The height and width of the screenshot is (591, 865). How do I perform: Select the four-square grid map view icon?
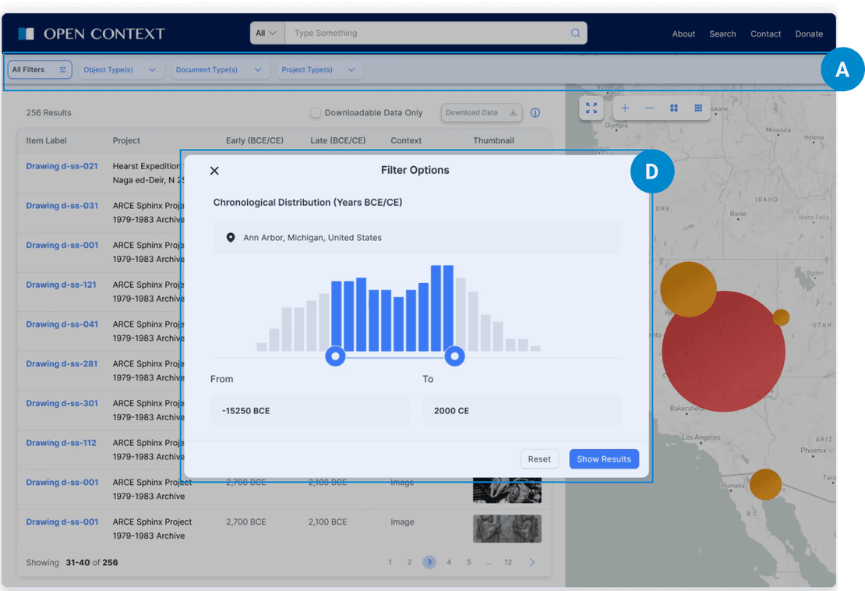point(673,108)
